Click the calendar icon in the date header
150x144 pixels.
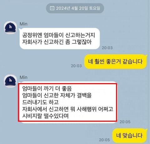(x=52, y=8)
